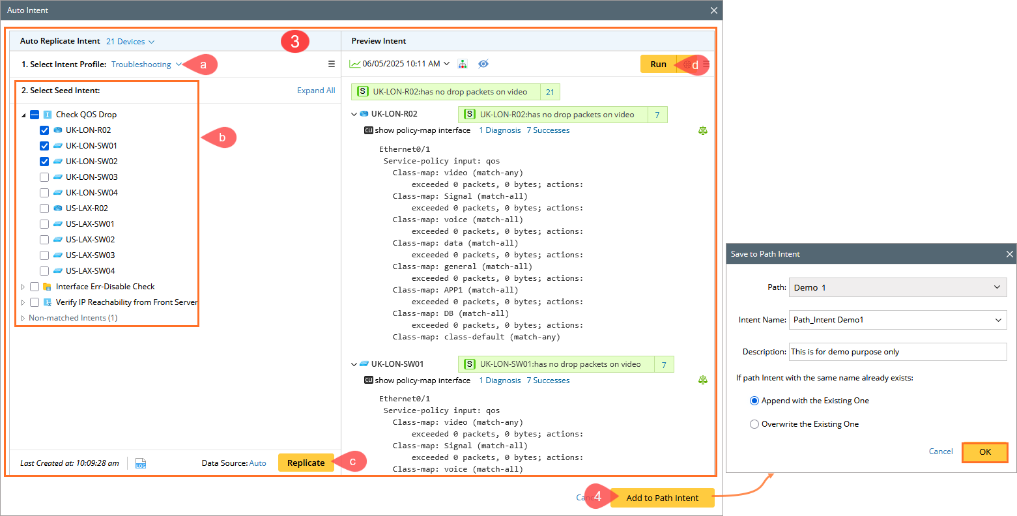
Task: Click the Description input field
Action: click(x=897, y=352)
